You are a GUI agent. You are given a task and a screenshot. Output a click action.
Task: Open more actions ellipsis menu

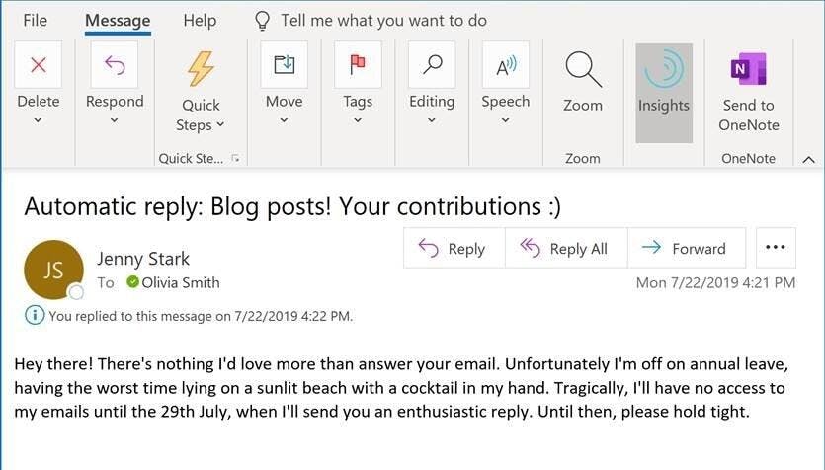[x=776, y=247]
